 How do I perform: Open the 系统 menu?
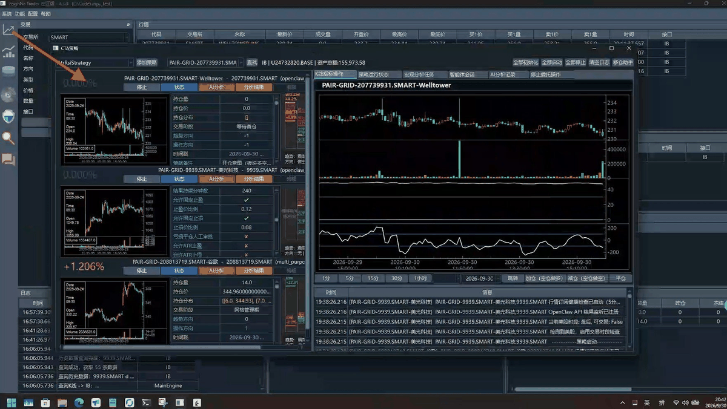click(x=7, y=14)
